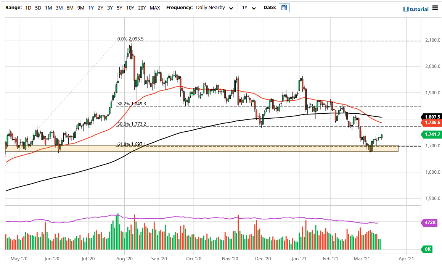Image resolution: width=442 pixels, height=266 pixels.
Task: Click the 472K purple volume label
Action: coord(429,222)
